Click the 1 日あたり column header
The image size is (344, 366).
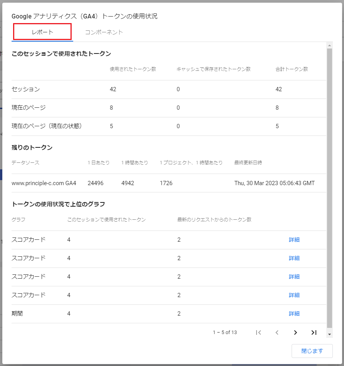pyautogui.click(x=99, y=162)
